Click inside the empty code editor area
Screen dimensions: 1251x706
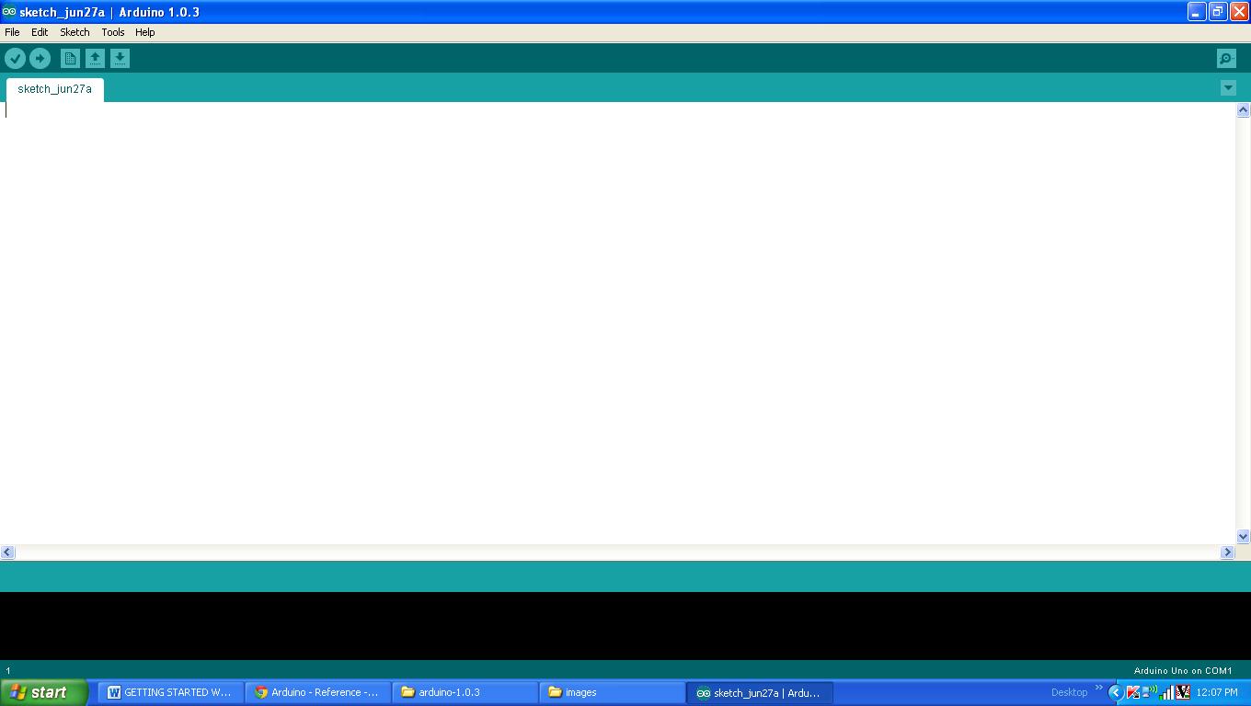pyautogui.click(x=617, y=323)
